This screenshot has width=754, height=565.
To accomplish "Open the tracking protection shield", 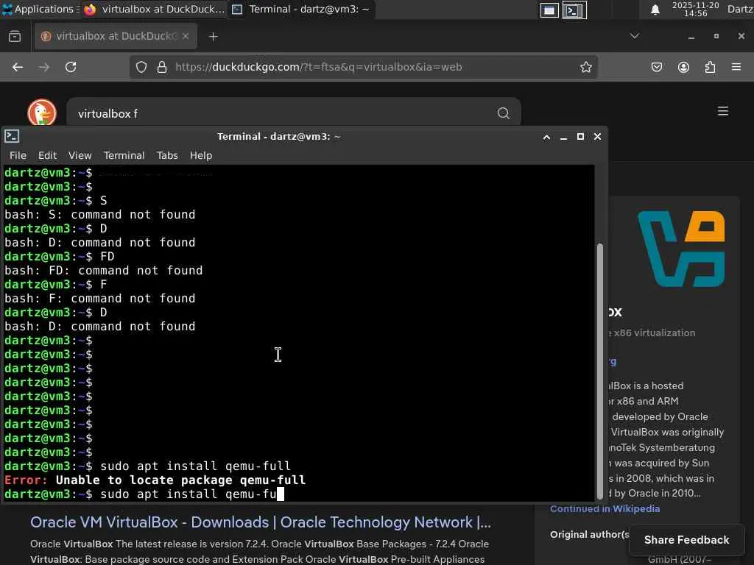I will 141,67.
